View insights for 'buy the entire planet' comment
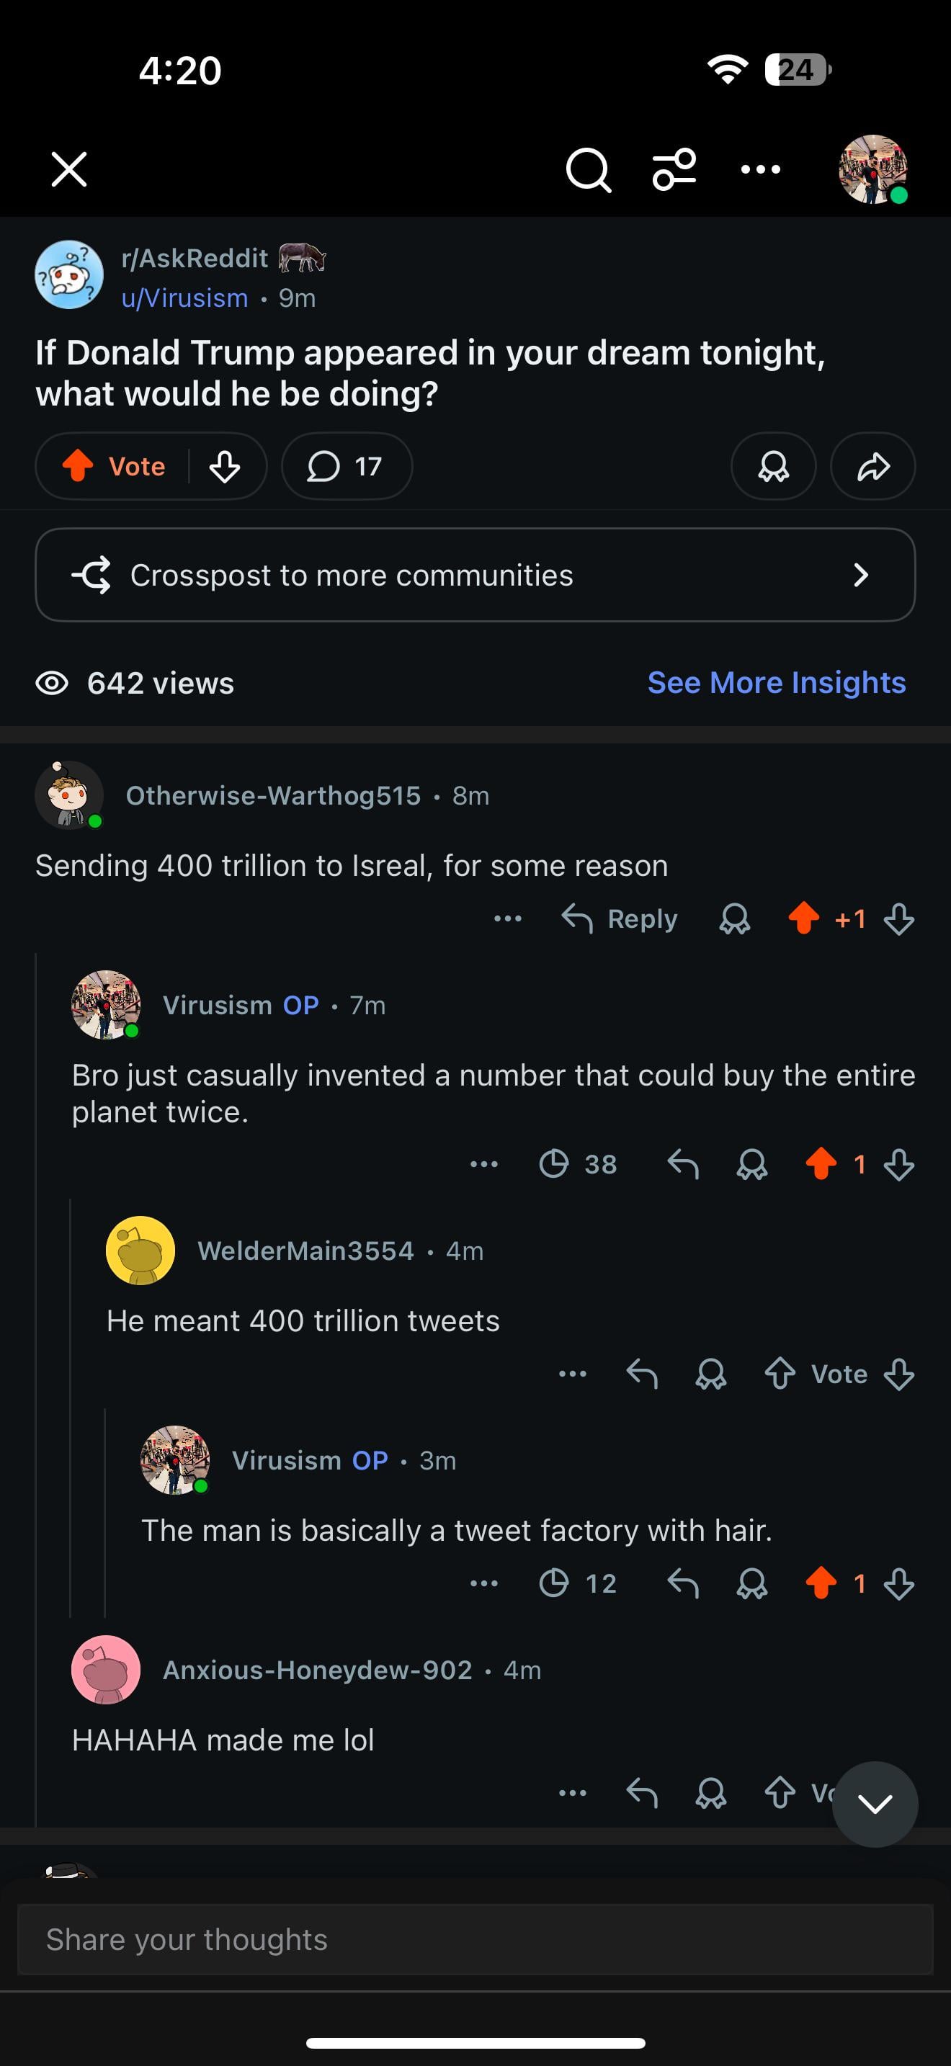 pyautogui.click(x=577, y=1163)
